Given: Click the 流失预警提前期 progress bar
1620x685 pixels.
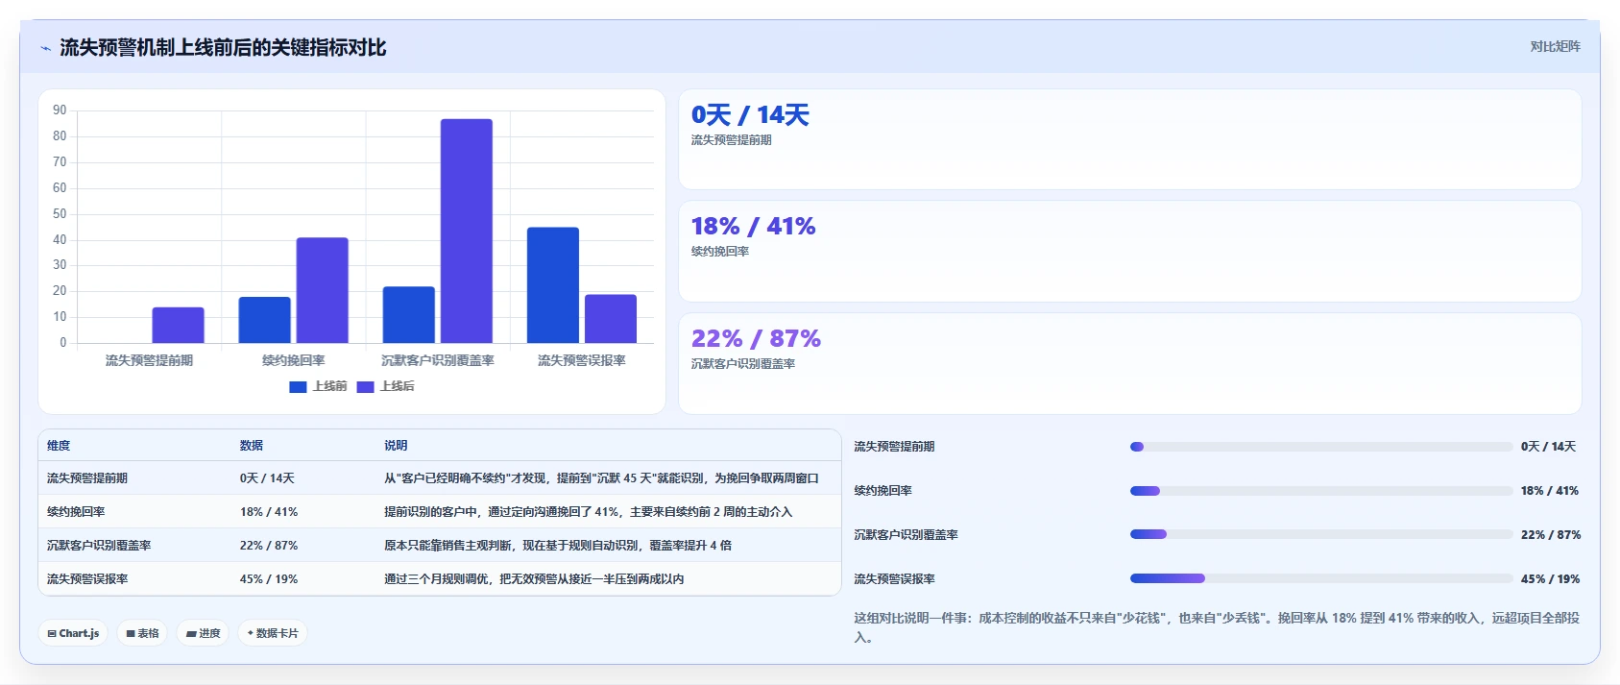Looking at the screenshot, I should point(1321,447).
